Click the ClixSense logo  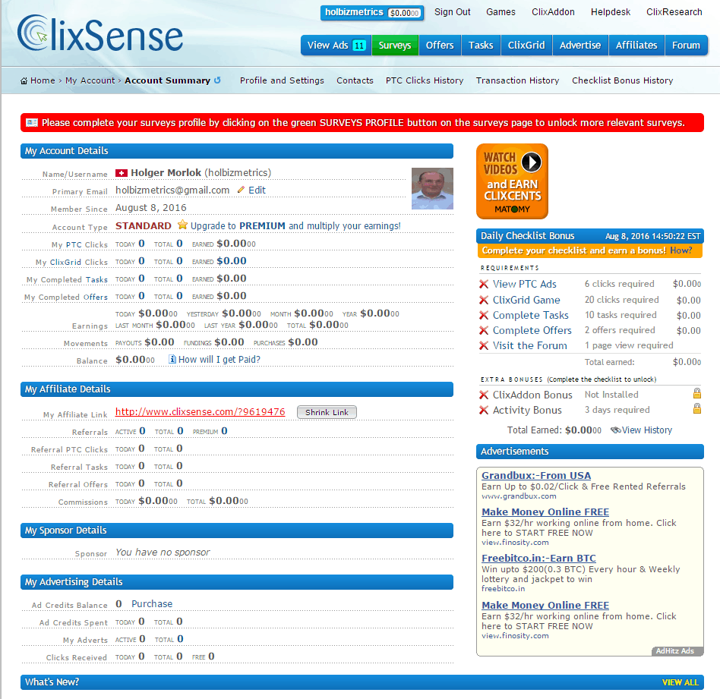pyautogui.click(x=100, y=34)
